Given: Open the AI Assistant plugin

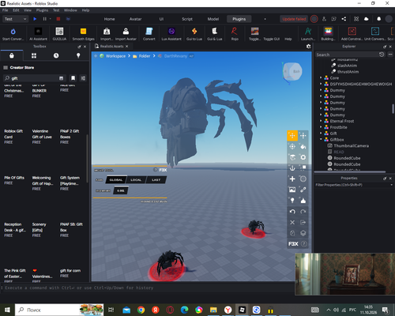Looking at the screenshot, I should pos(38,34).
